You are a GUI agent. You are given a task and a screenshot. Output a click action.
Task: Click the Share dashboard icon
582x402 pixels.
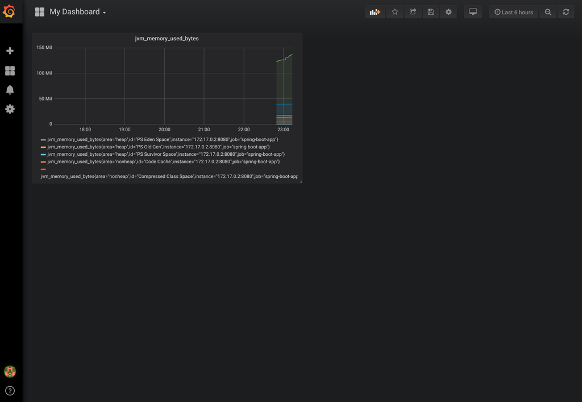413,12
